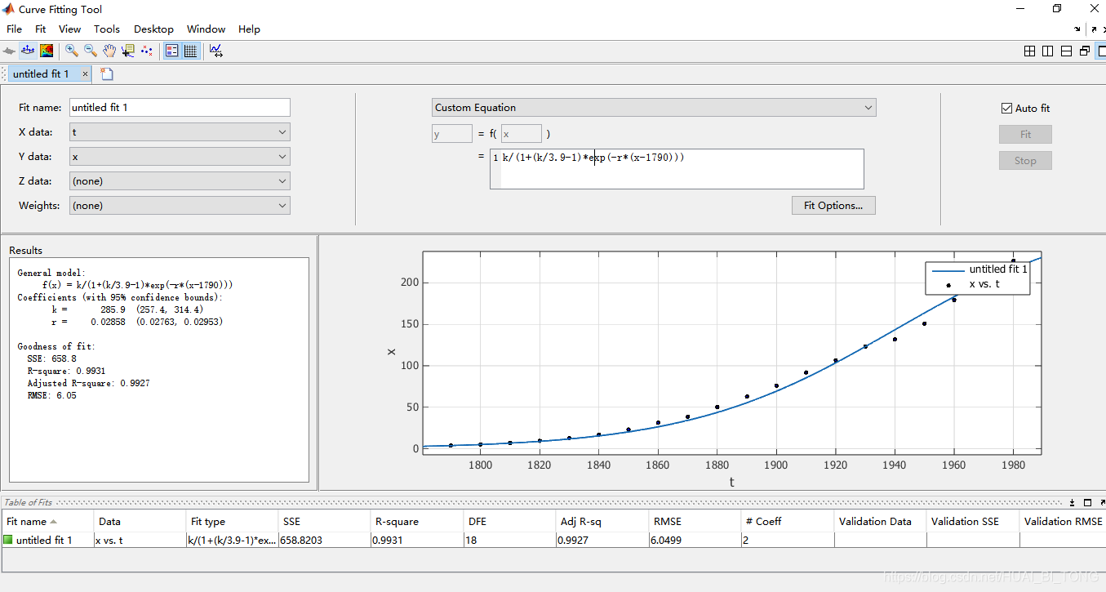Close the untitled fit 1 tab
This screenshot has width=1106, height=592.
coord(85,73)
